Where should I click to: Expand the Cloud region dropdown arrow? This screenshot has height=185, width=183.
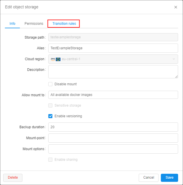[x=174, y=59]
